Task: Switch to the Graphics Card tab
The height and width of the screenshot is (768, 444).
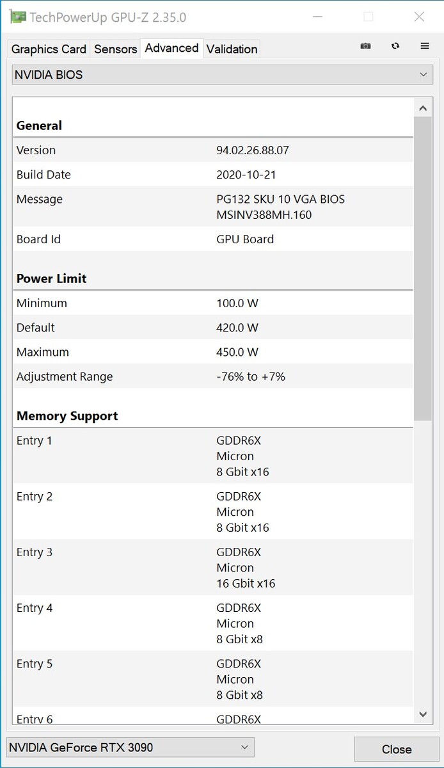Action: [x=49, y=49]
